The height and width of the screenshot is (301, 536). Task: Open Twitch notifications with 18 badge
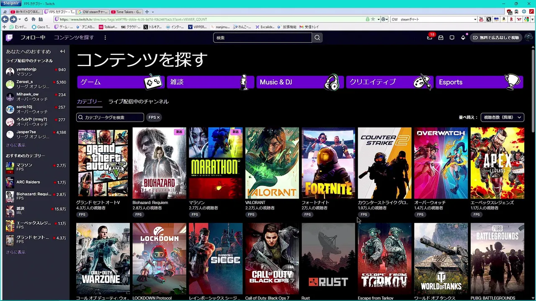(430, 37)
